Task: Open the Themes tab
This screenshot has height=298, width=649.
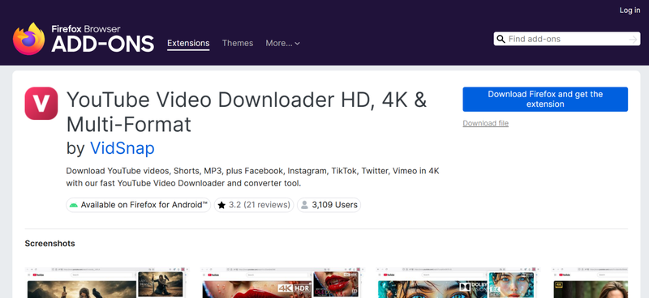Action: [238, 43]
